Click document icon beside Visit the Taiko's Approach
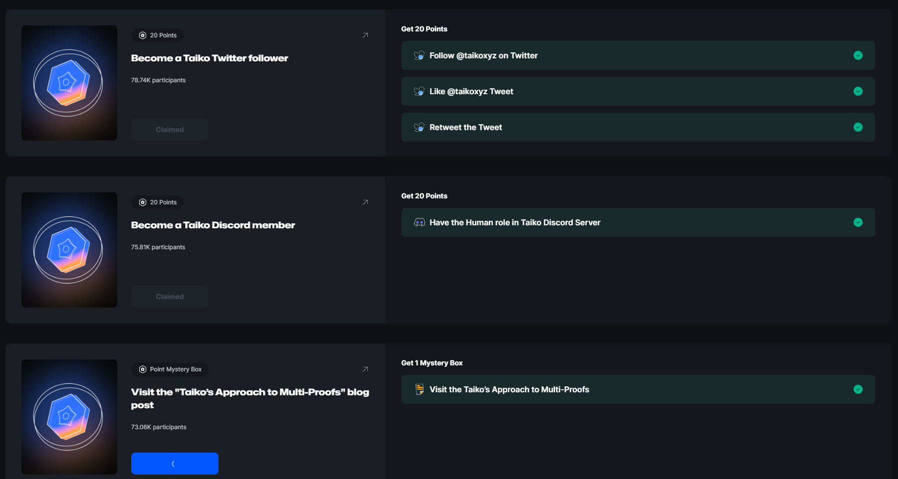Screen dimensions: 898x479 click(x=420, y=389)
